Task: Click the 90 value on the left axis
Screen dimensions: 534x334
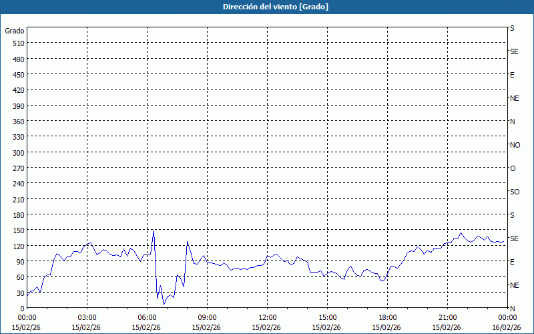Action: (20, 261)
